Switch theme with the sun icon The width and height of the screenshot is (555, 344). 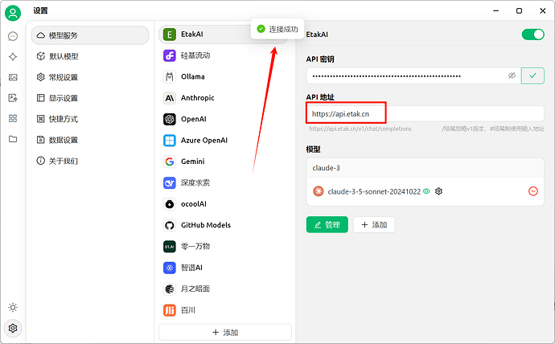(13, 307)
